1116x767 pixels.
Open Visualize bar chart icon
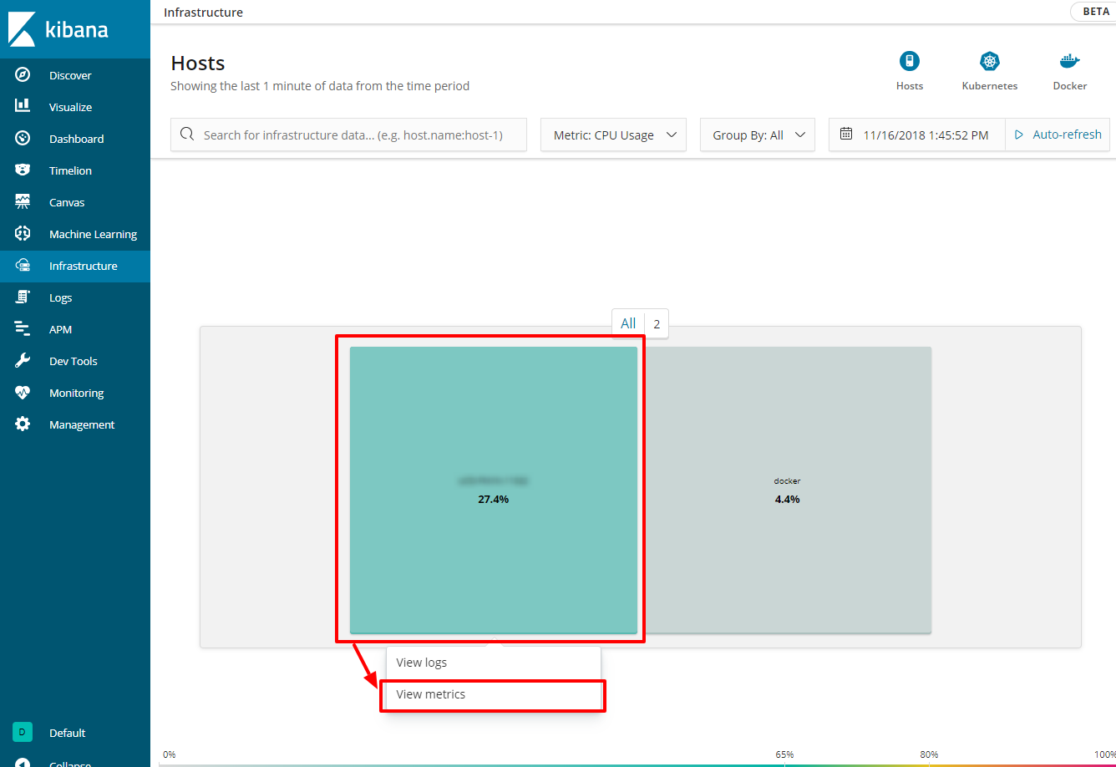[x=23, y=107]
